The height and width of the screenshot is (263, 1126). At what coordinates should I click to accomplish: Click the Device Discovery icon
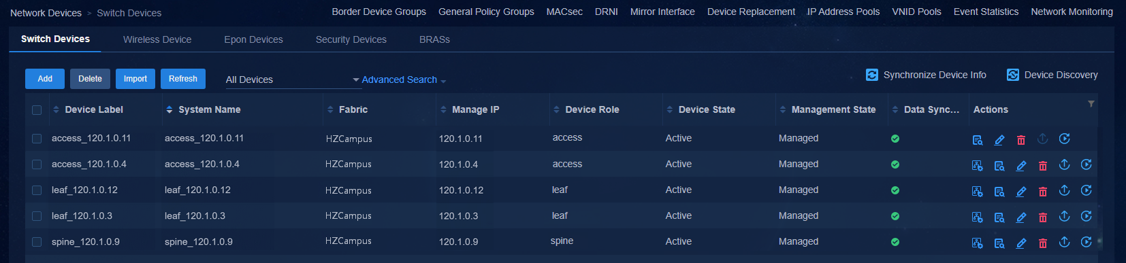tap(1013, 75)
